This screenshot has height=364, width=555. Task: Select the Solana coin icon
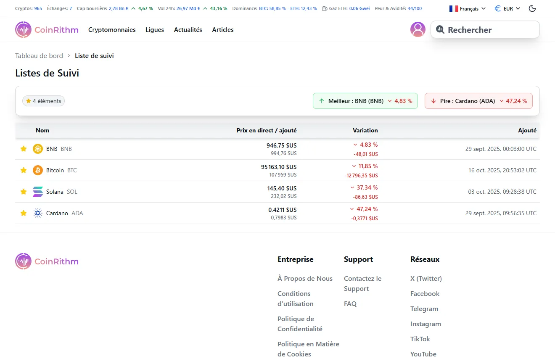point(38,191)
